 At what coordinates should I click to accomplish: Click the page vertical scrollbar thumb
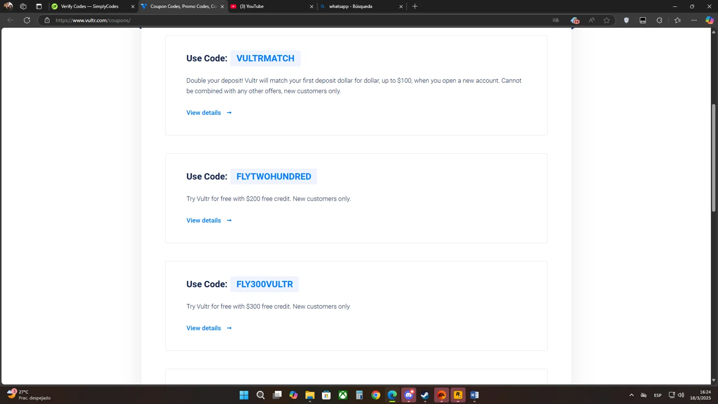point(713,158)
